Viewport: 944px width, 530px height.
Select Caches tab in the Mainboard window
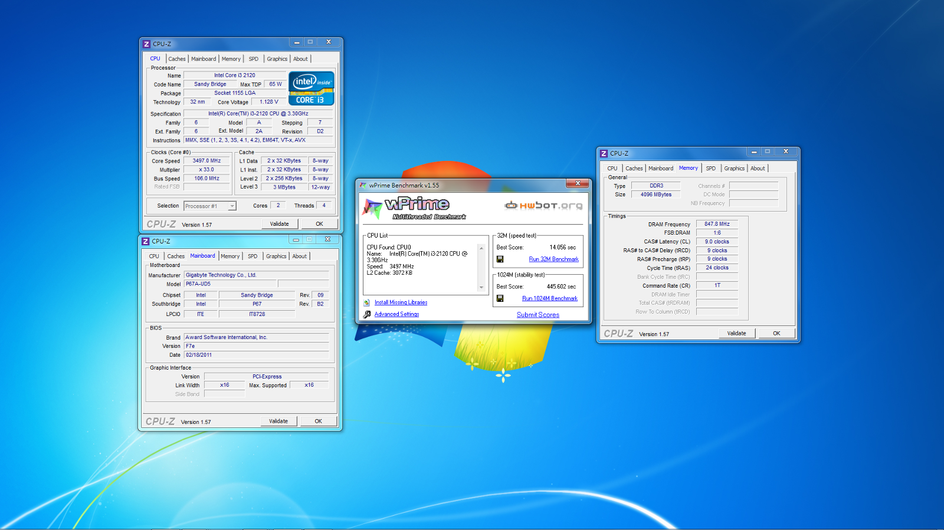(176, 256)
